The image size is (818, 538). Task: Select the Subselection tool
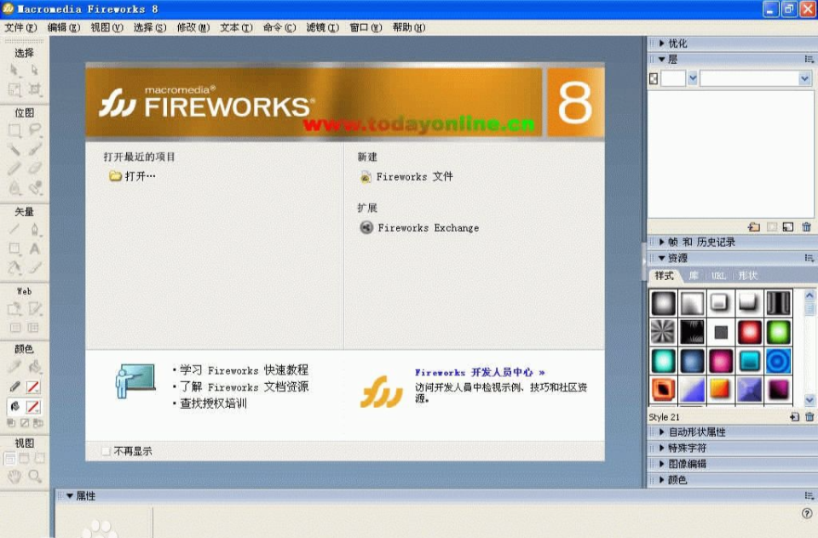click(x=34, y=71)
